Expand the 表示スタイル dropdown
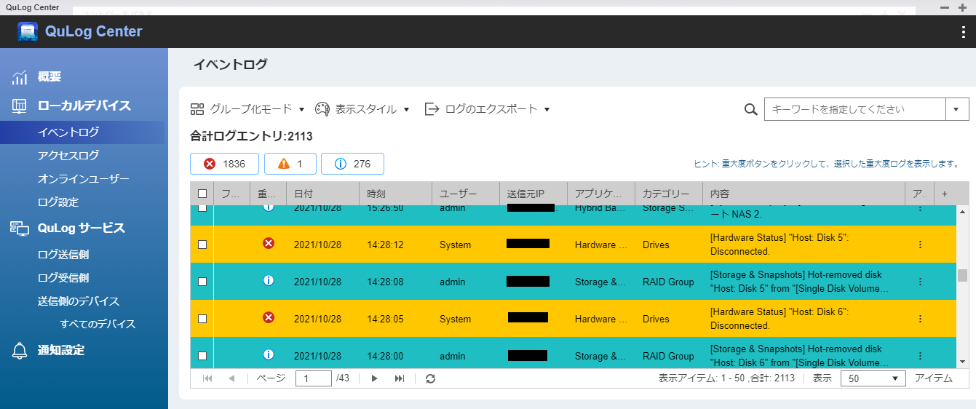 click(406, 110)
